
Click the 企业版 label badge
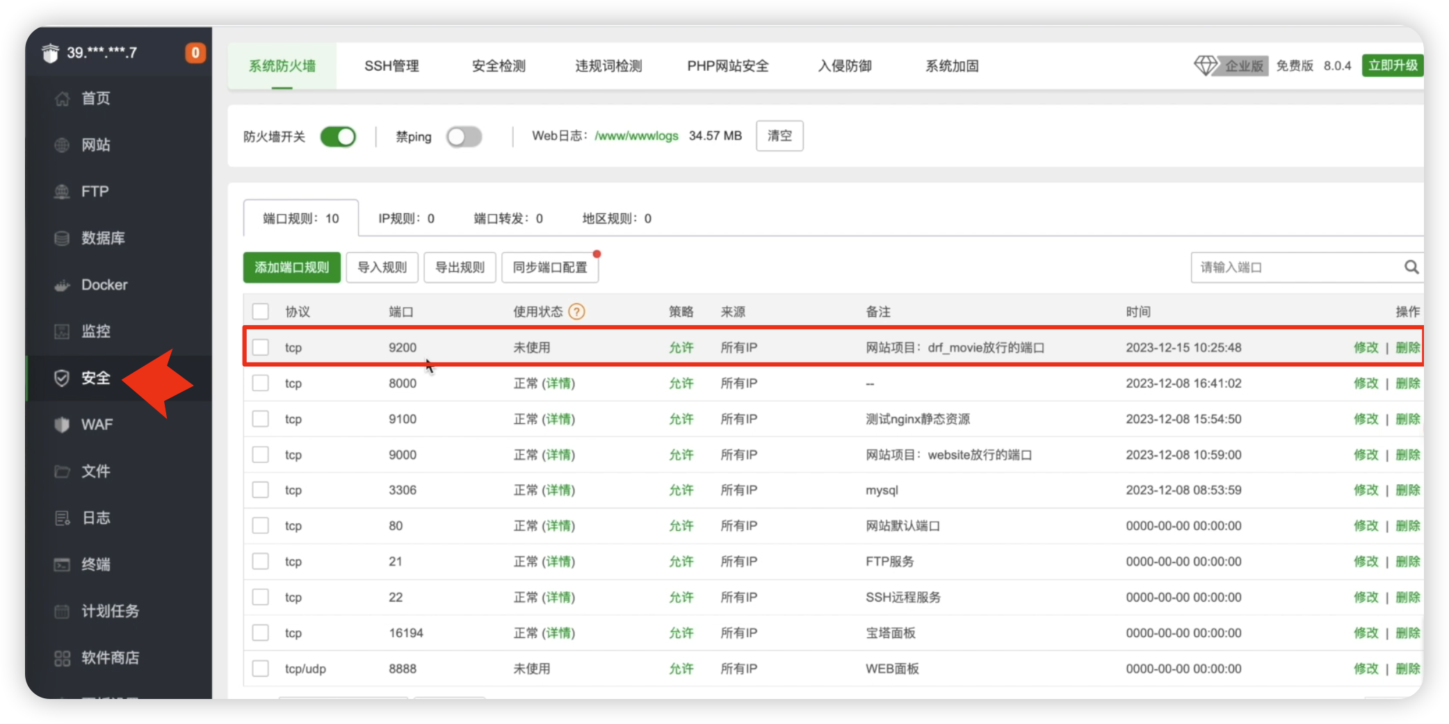tap(1243, 65)
